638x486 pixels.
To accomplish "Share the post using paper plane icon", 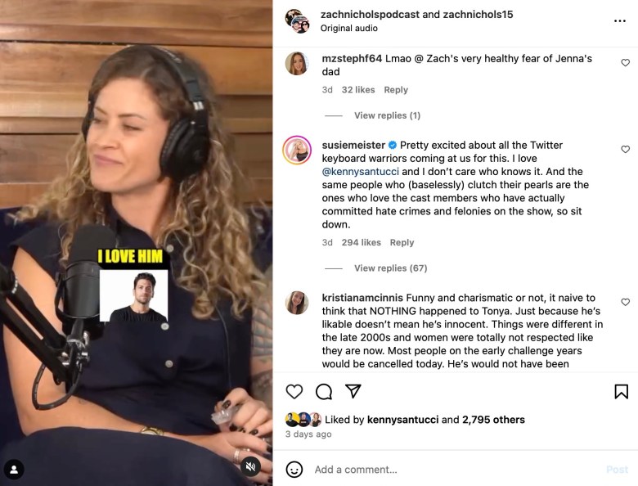I will pos(353,391).
